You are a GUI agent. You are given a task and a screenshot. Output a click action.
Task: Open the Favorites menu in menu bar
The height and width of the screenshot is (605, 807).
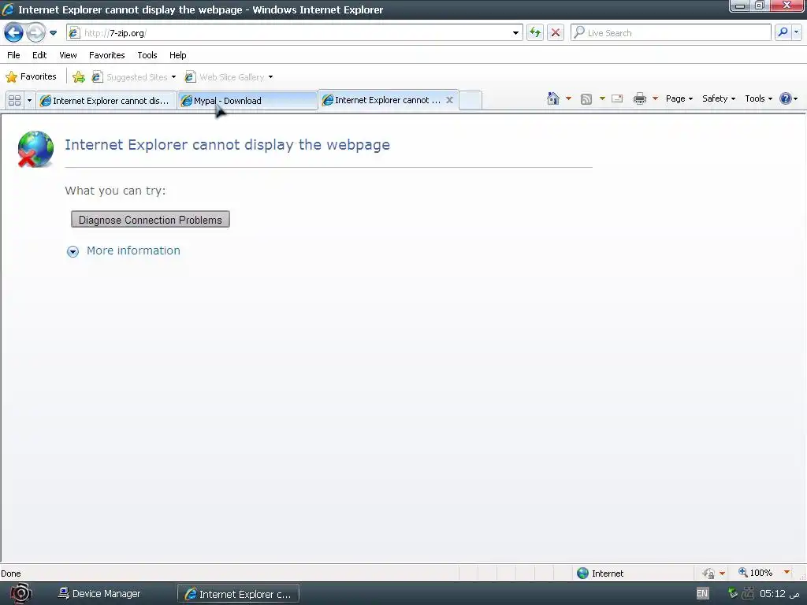(x=106, y=55)
